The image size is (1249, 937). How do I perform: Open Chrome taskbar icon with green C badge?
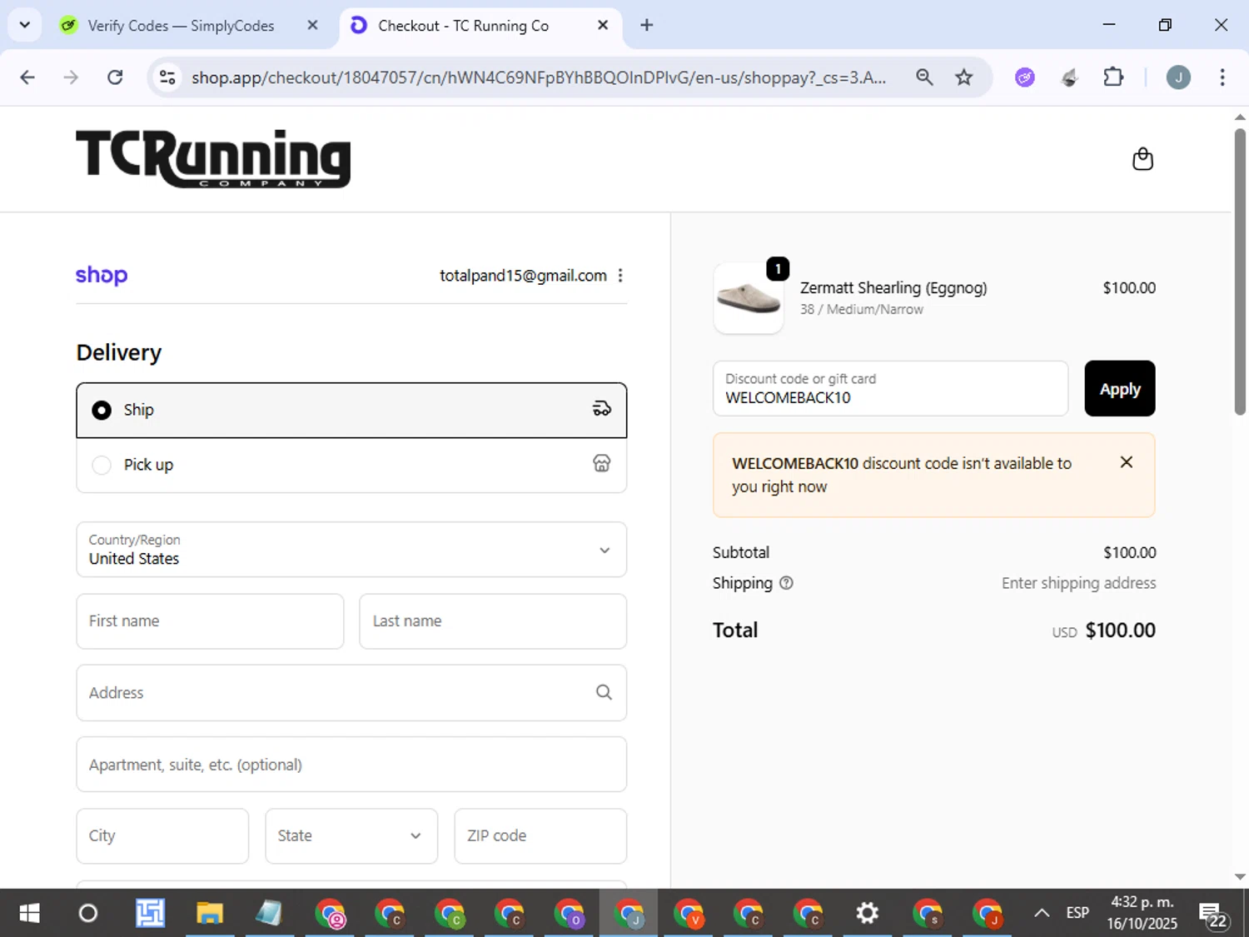pos(450,914)
